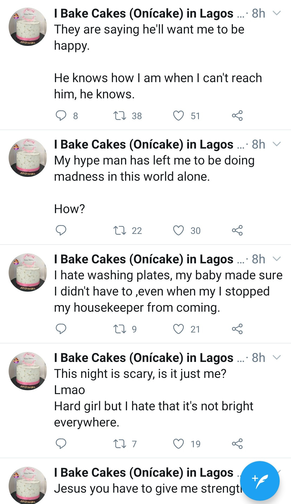This screenshot has height=504, width=291.
Task: Open chevron menu on 'washing plates' tweet
Action: pyautogui.click(x=277, y=259)
